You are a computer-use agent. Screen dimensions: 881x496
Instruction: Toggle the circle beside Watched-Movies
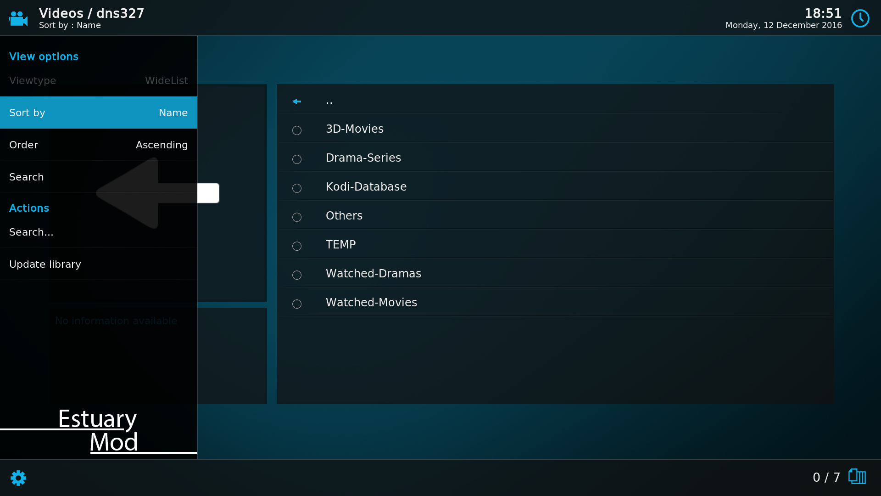pyautogui.click(x=297, y=304)
